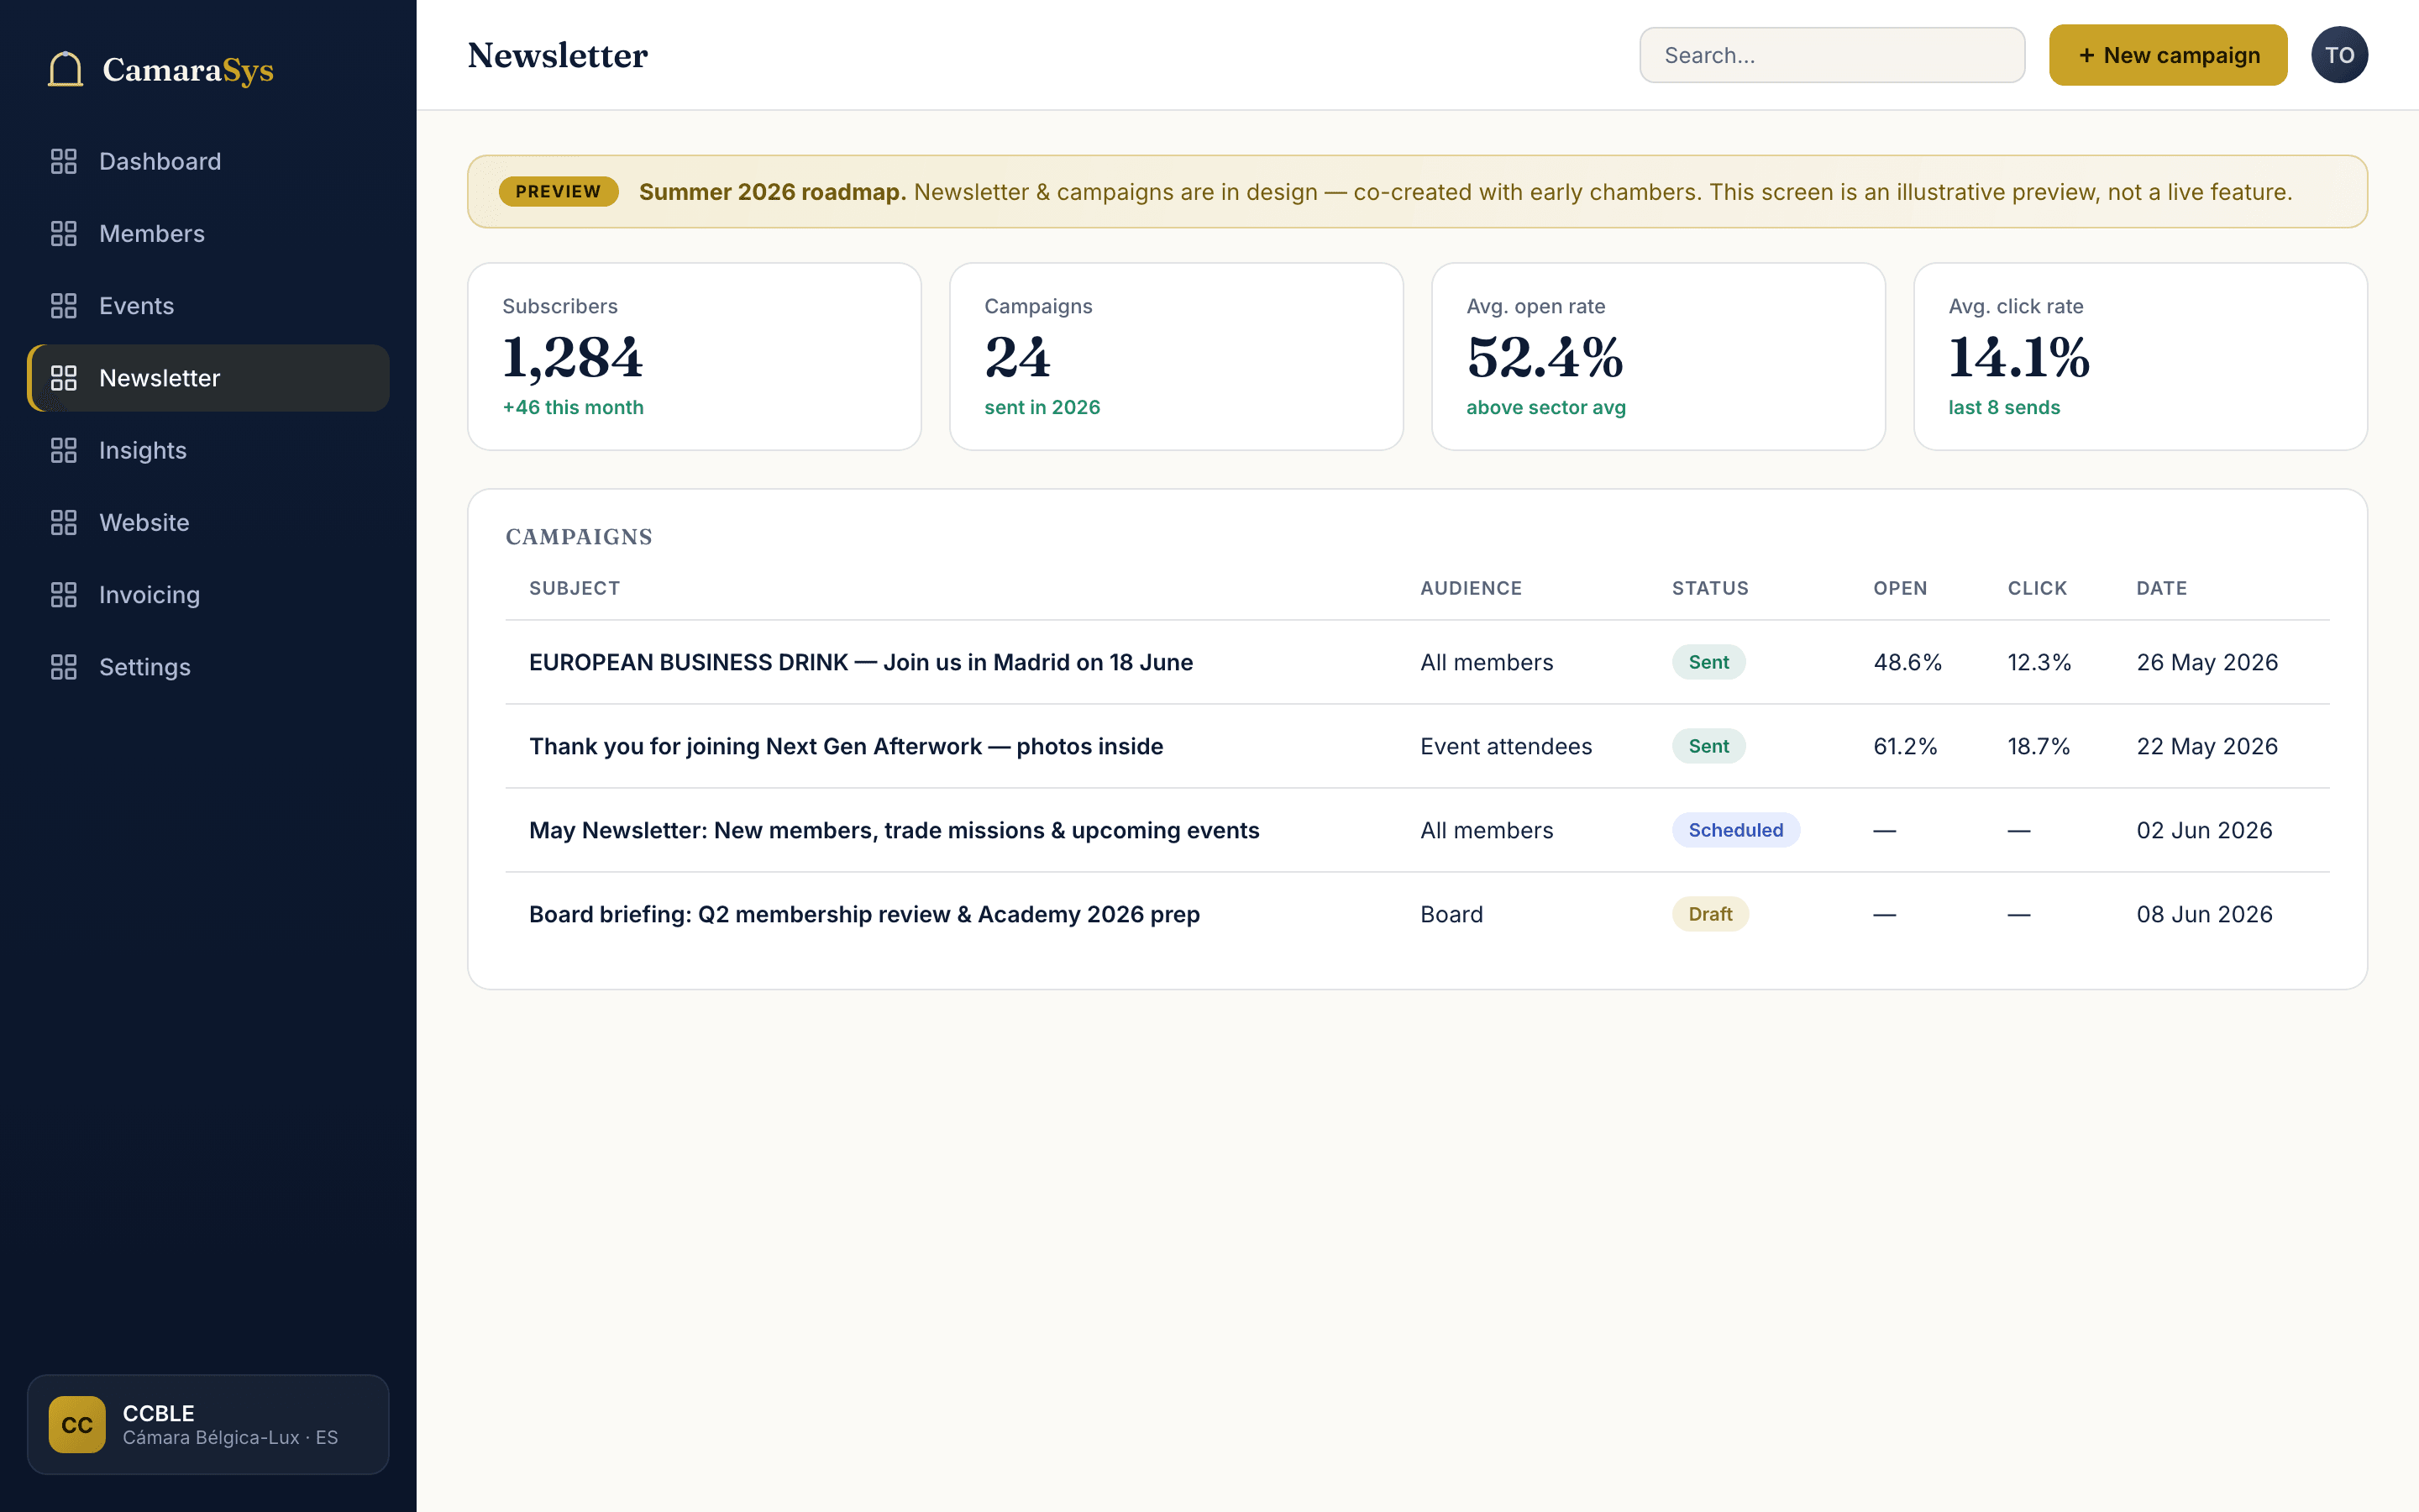Click the AUDIENCE column header

1471,588
